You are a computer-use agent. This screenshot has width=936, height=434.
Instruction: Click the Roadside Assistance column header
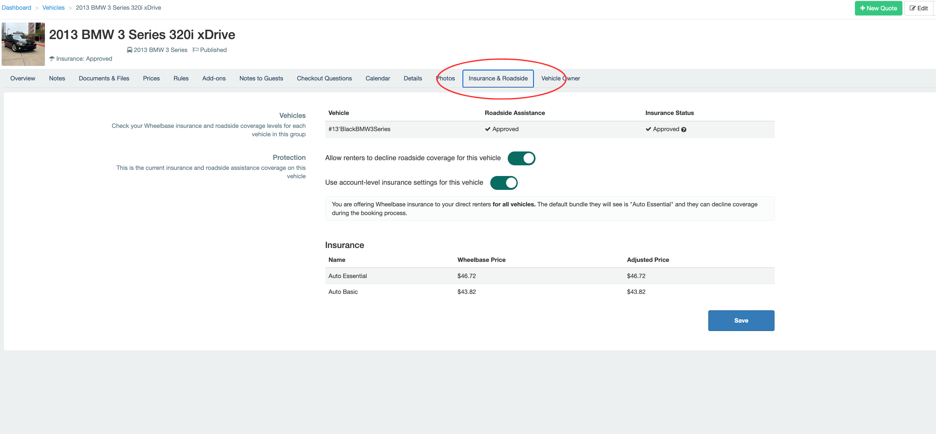[515, 113]
